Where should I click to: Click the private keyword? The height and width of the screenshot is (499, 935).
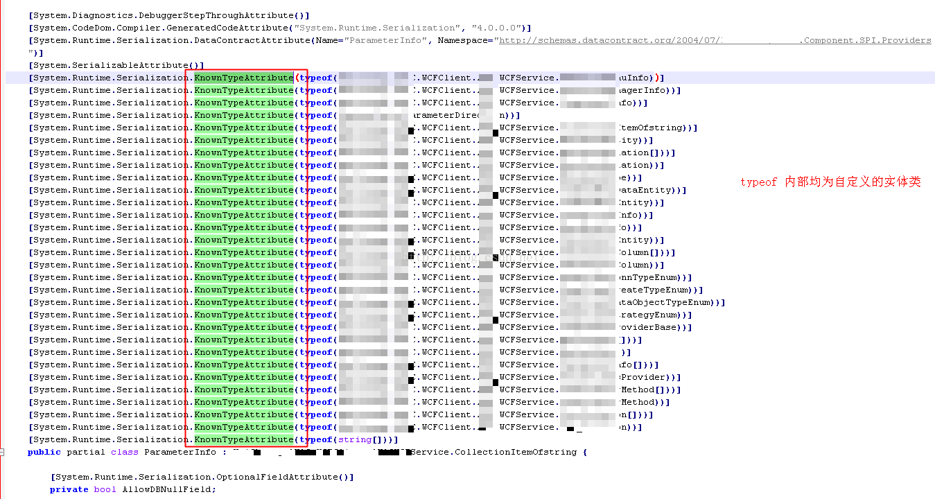pyautogui.click(x=69, y=489)
